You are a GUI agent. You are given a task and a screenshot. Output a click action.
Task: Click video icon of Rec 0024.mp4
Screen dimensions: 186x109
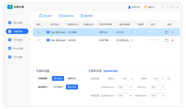pyautogui.click(x=48, y=40)
